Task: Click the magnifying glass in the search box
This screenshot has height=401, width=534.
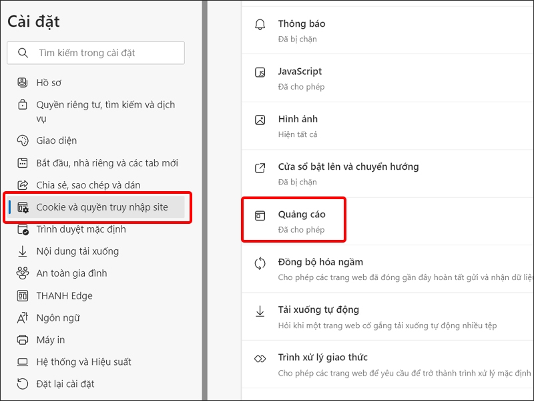Action: click(x=22, y=53)
